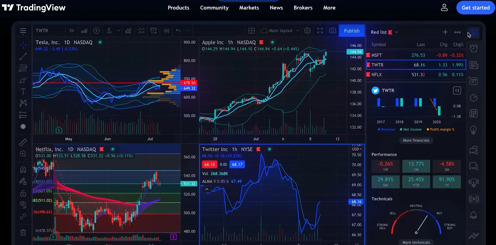Open the More menu
This screenshot has width=496, height=245.
[329, 8]
